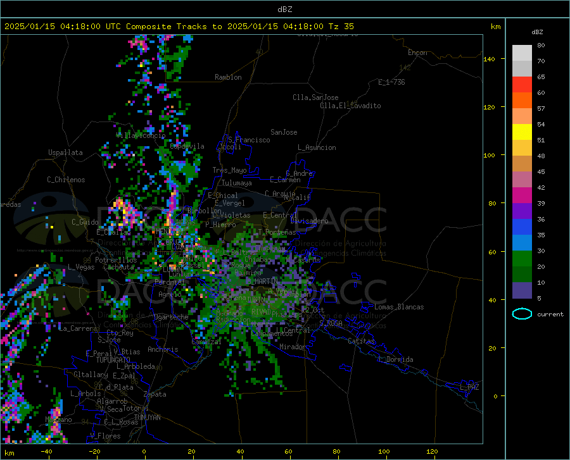The width and height of the screenshot is (570, 460).
Task: Click the Catitas place label
Action: (361, 341)
